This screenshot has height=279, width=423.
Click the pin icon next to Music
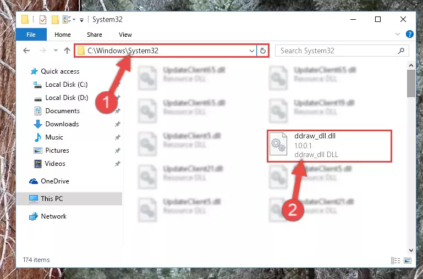[117, 137]
